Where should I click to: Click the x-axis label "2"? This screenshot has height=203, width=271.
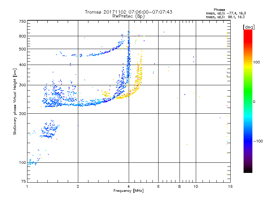coord(78,186)
